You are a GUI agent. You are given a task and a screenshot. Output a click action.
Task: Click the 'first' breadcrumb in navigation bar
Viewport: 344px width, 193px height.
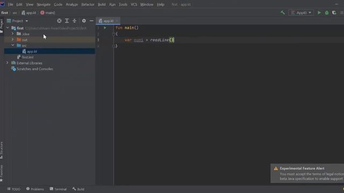coord(5,13)
